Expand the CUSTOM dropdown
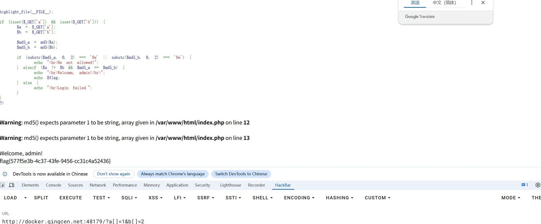Image resolution: width=541 pixels, height=224 pixels. coord(377,198)
